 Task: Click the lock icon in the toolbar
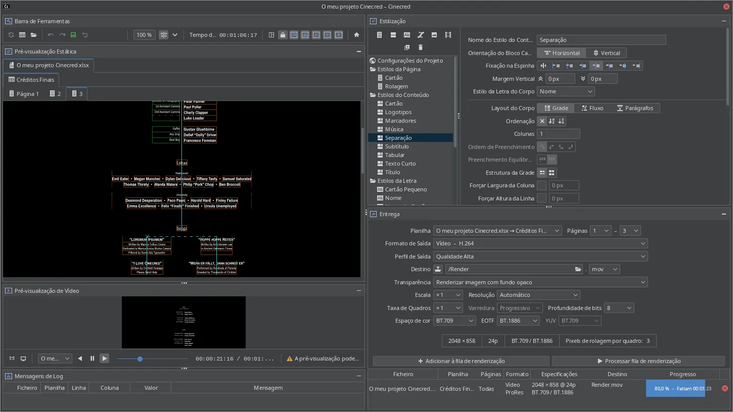pyautogui.click(x=283, y=35)
